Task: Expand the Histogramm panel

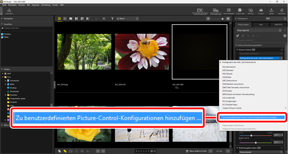Action: (x=236, y=19)
